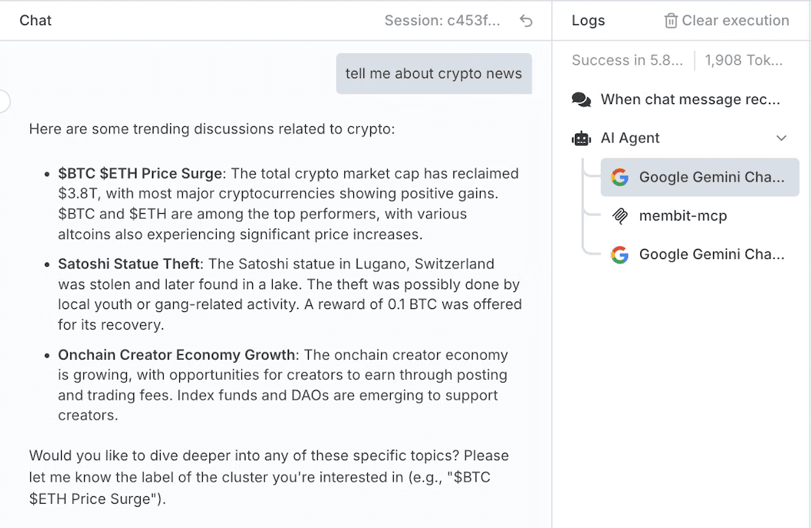Image resolution: width=811 pixels, height=528 pixels.
Task: Select the "When chat message rec..." log entry
Action: point(690,100)
